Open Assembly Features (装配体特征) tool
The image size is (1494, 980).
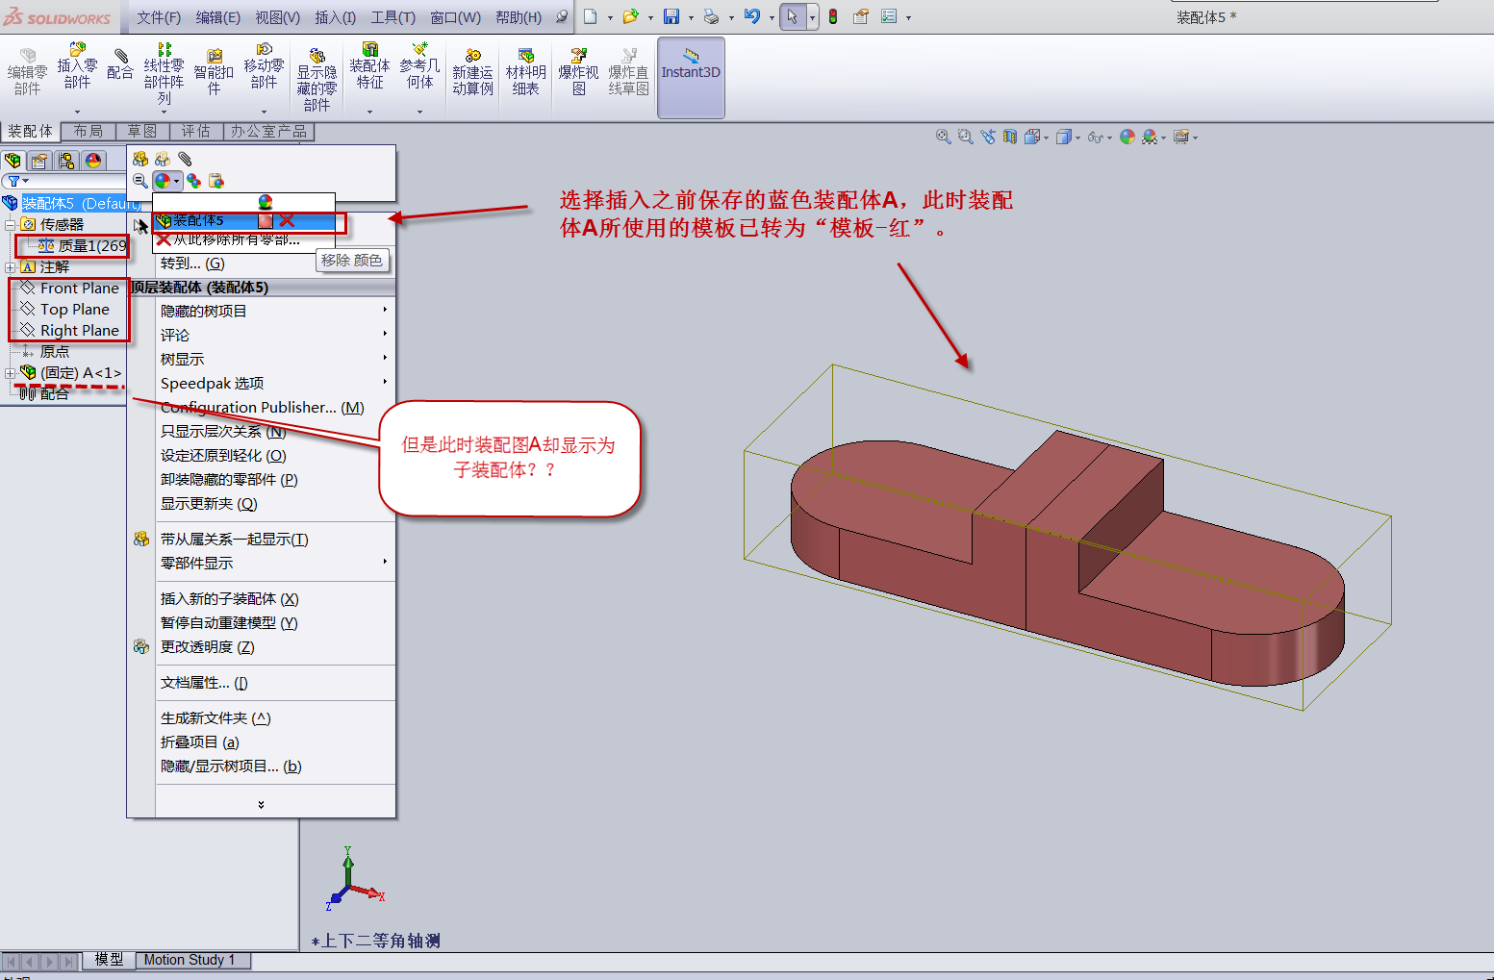click(369, 66)
